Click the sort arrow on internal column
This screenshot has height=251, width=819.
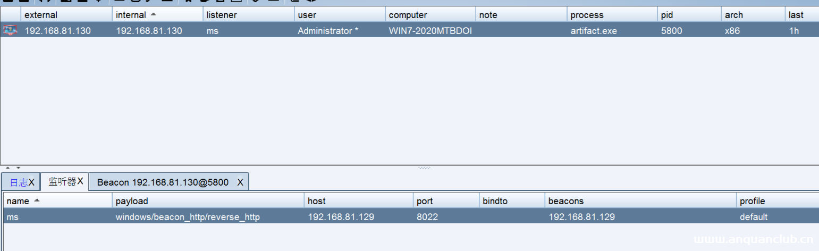click(x=154, y=14)
